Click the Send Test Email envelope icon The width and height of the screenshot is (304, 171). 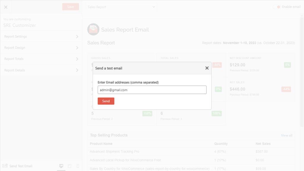pyautogui.click(x=5, y=166)
